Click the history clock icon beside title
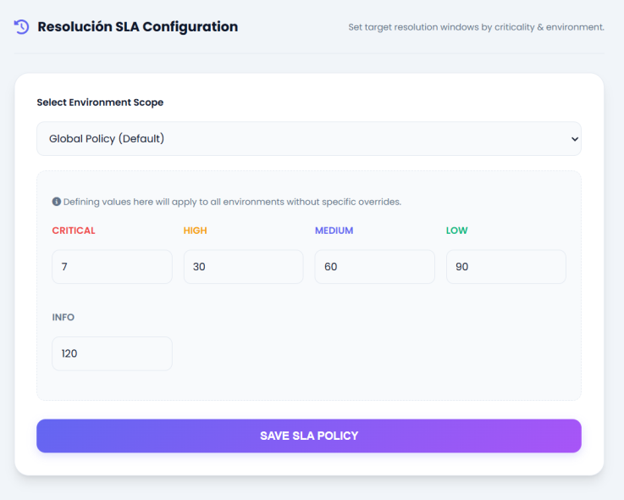 [x=21, y=26]
